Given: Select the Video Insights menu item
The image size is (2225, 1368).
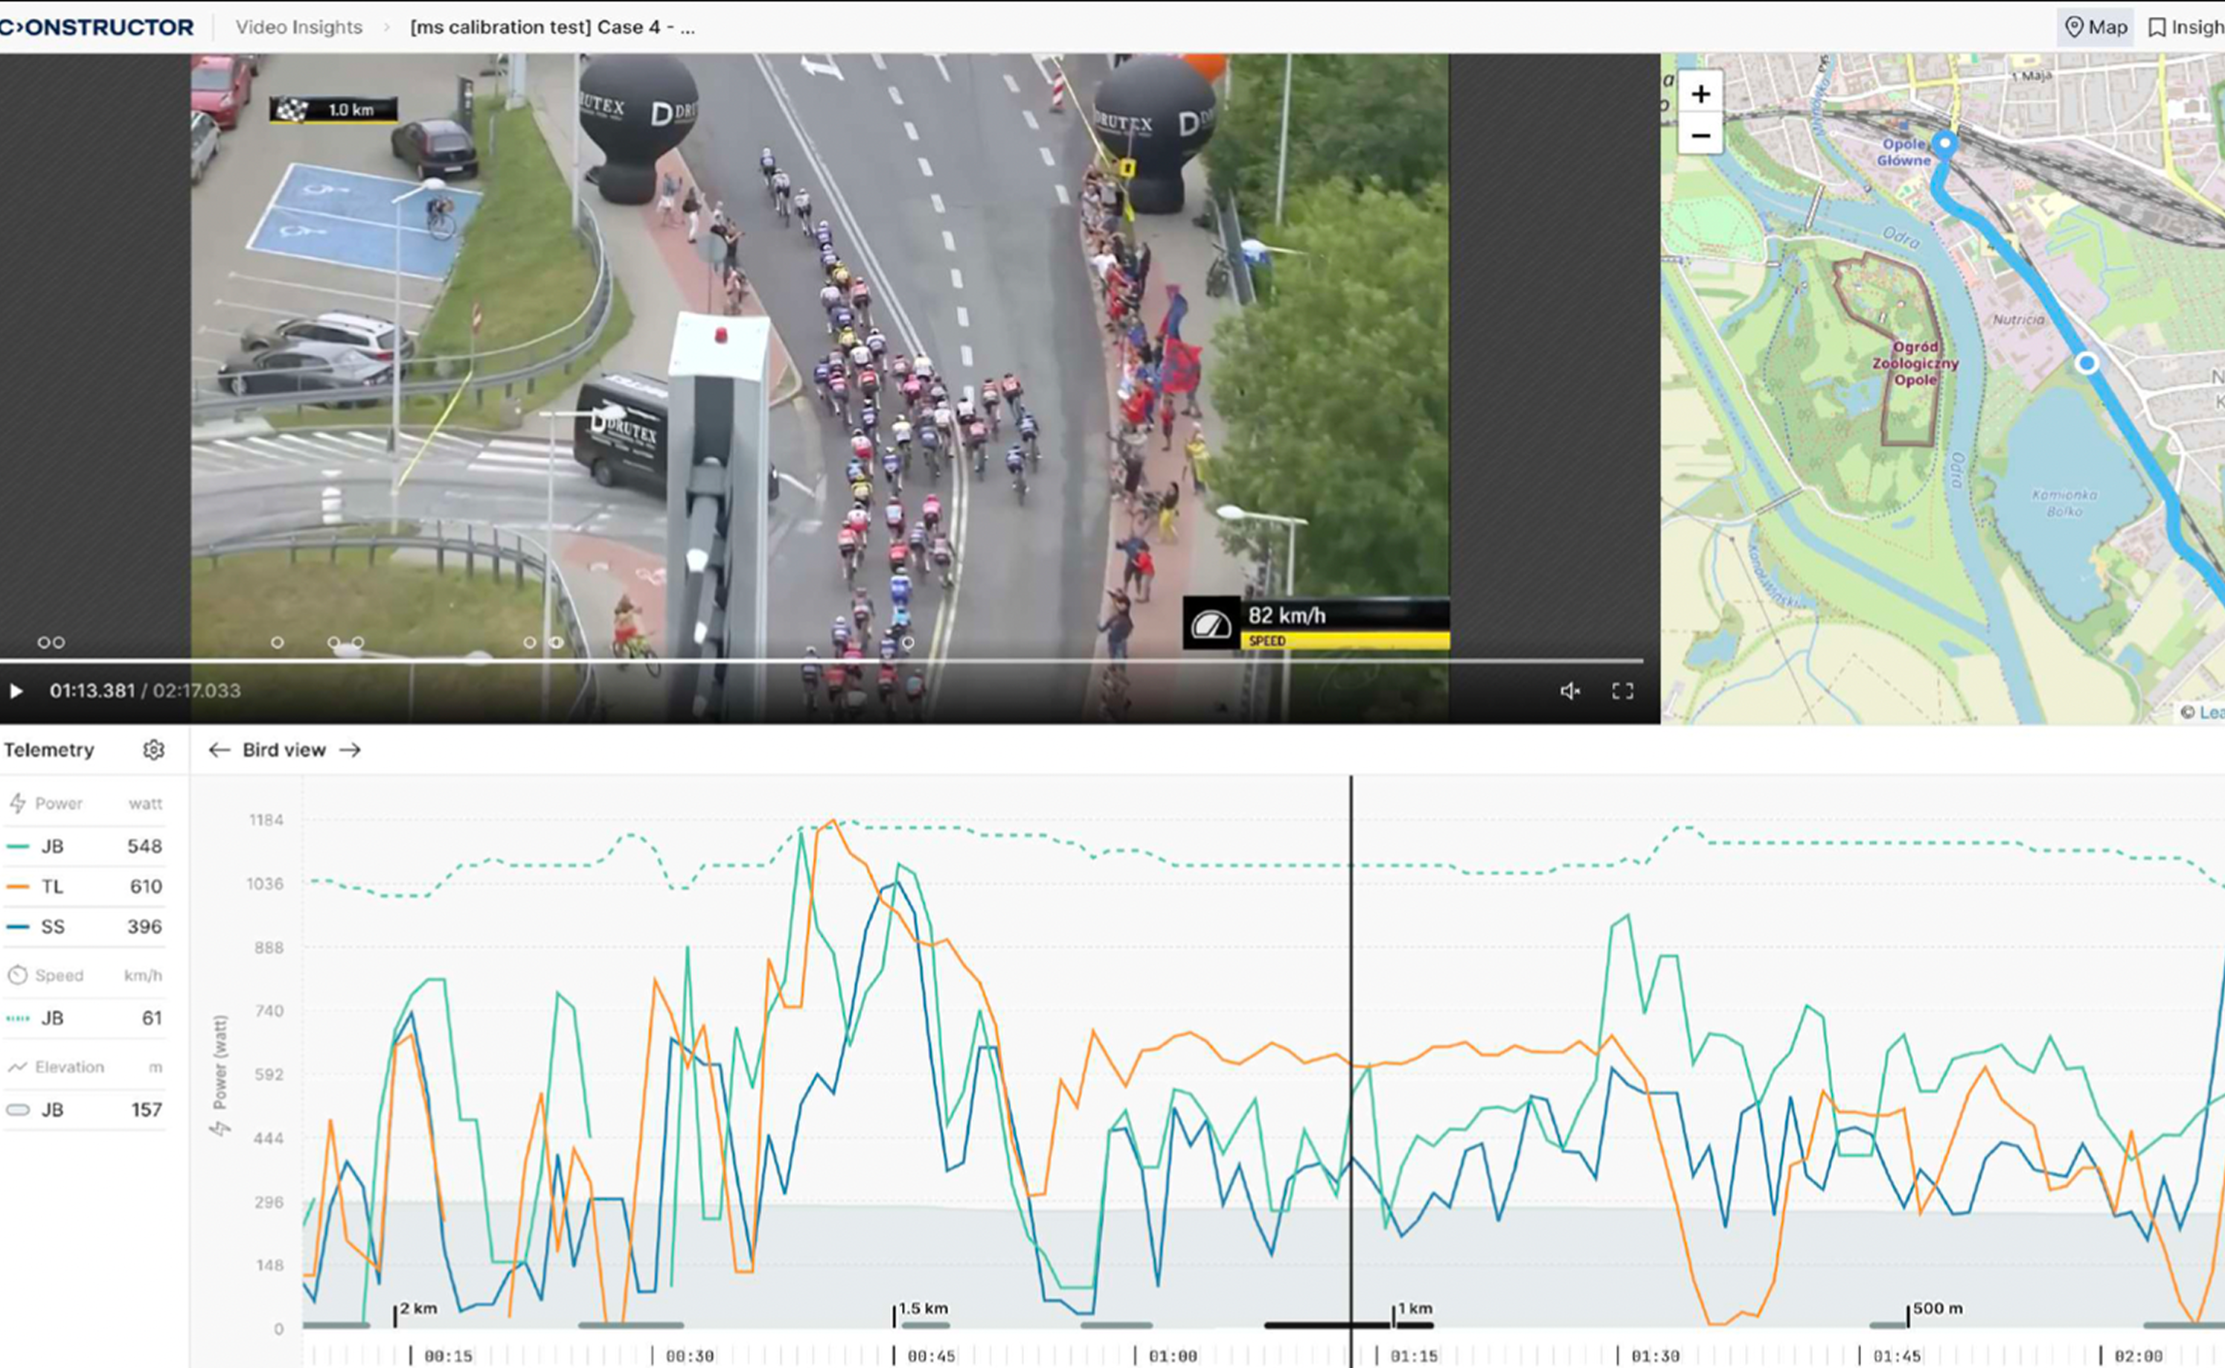Looking at the screenshot, I should [298, 27].
